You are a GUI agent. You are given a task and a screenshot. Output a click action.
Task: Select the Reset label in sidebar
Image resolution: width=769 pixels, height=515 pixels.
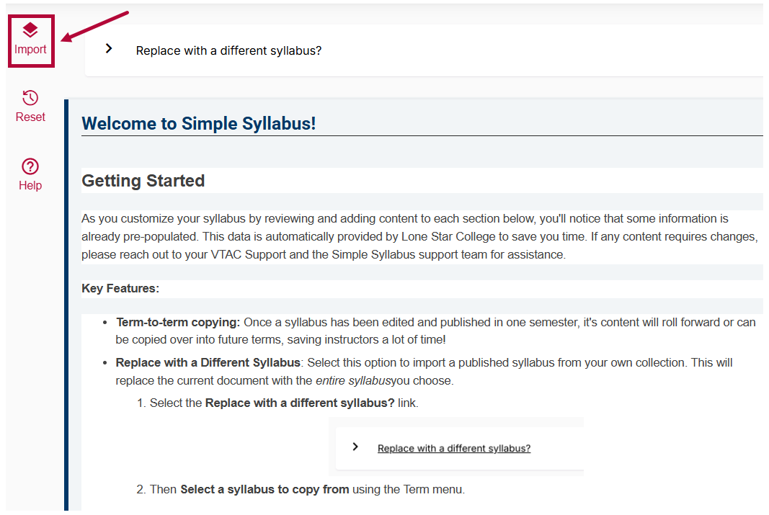(30, 117)
